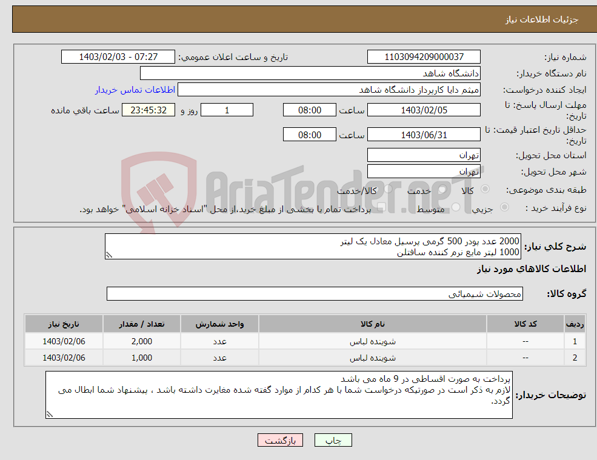Image resolution: width=597 pixels, height=460 pixels.
Task: Click the general description text area
Action: (x=313, y=247)
